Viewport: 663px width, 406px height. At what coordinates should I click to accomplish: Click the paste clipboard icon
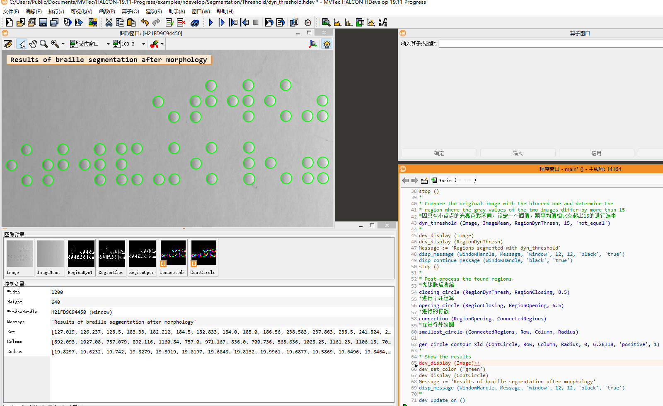pyautogui.click(x=131, y=22)
